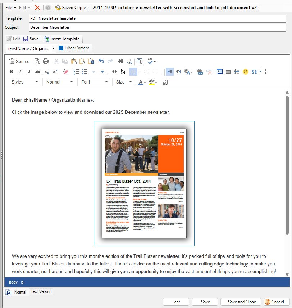
Task: Click the Test button
Action: 176,302
